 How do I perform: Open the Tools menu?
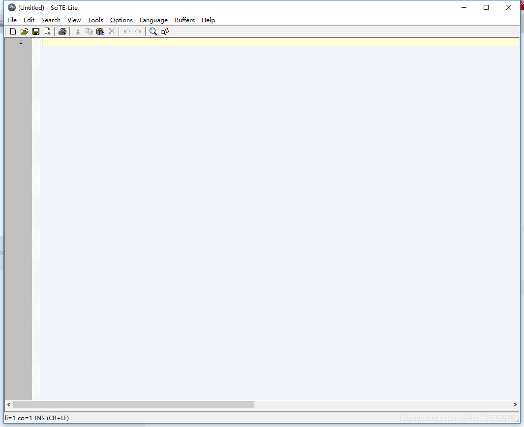(95, 20)
